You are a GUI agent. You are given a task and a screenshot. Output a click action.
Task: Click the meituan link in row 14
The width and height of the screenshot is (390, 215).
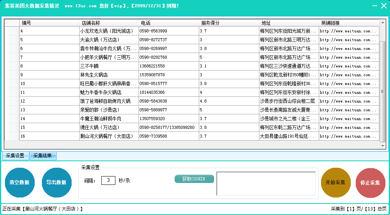click(348, 119)
